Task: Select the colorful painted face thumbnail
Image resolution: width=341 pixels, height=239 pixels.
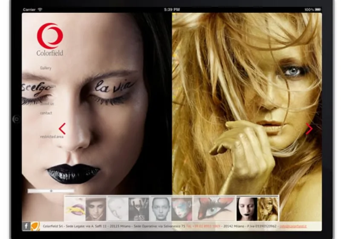Action: point(182,209)
